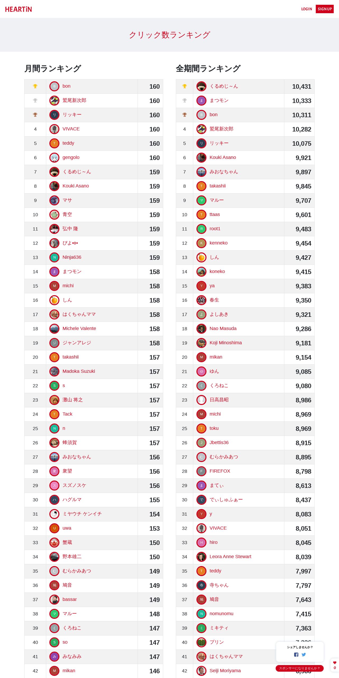This screenshot has width=339, height=678.
Task: Open Kouki Asano's profile in monthly ranking
Action: 76,186
